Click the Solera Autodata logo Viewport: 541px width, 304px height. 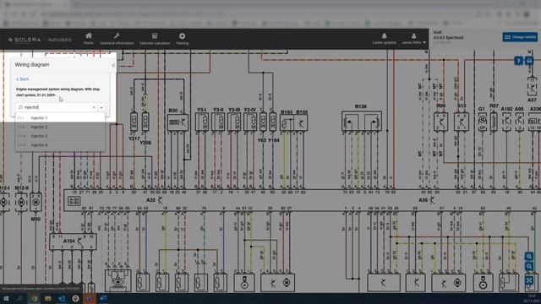(40, 40)
